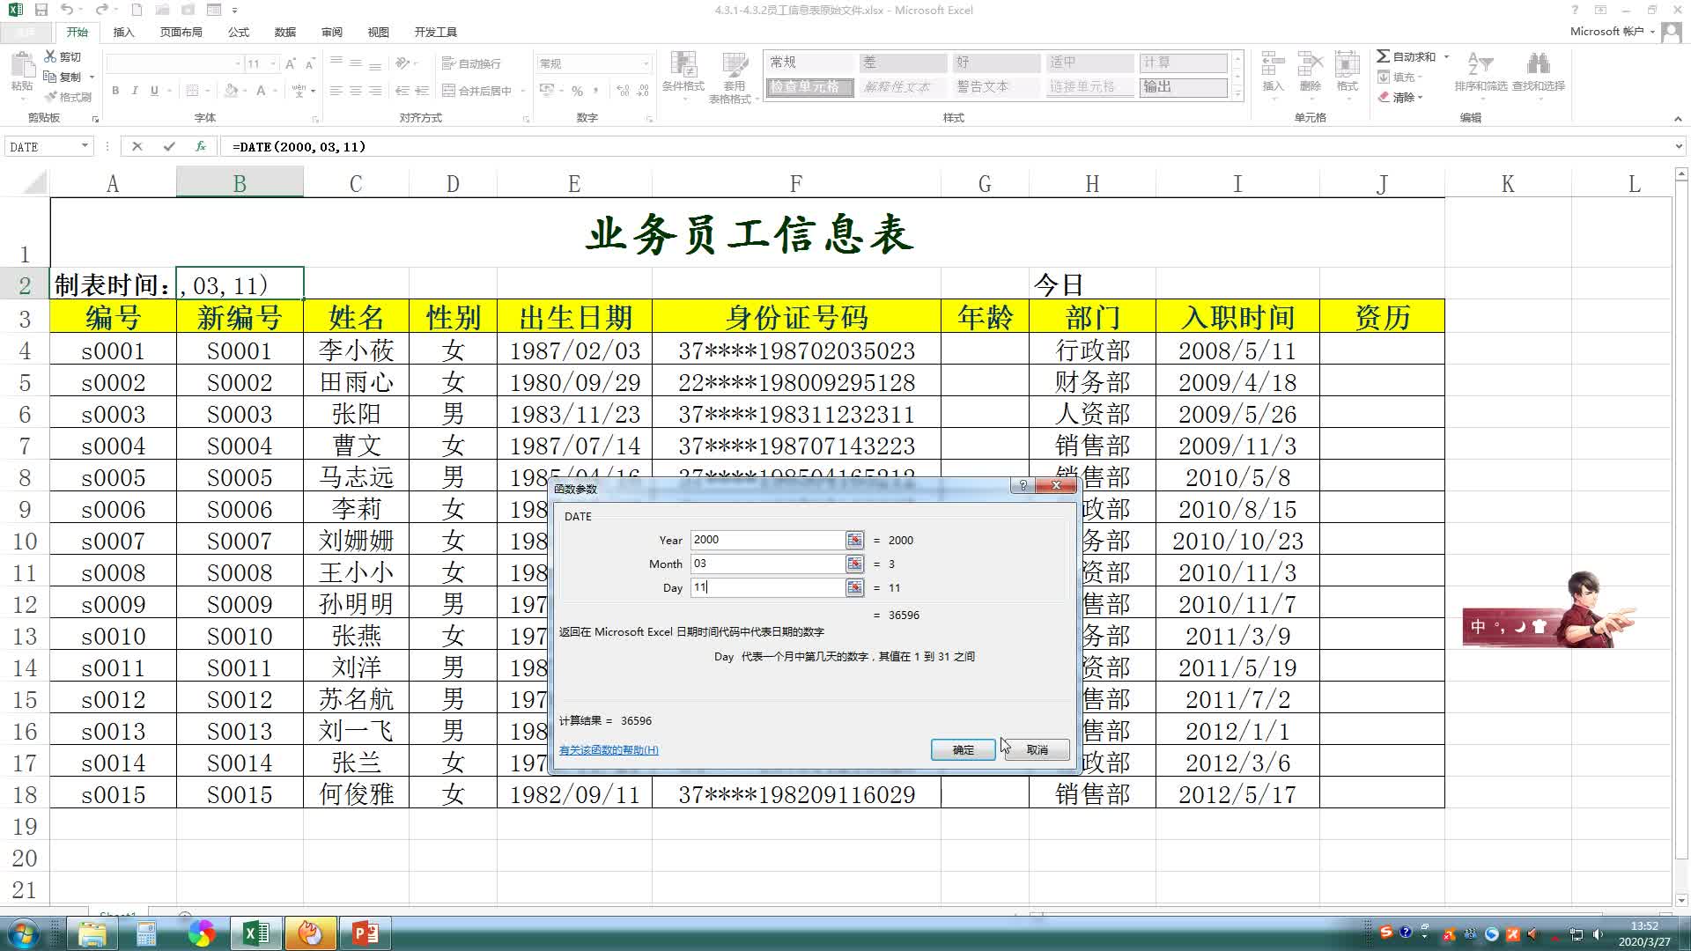1691x951 pixels.
Task: Click the font color swatch
Action: (261, 91)
